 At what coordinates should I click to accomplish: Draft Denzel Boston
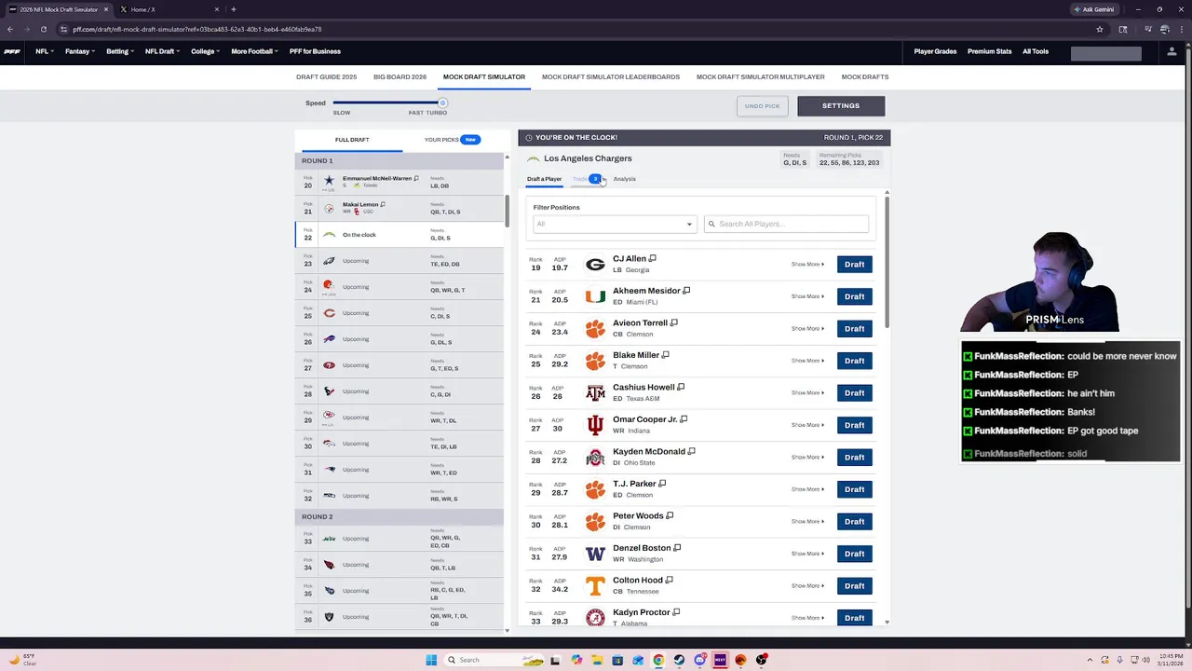point(855,554)
